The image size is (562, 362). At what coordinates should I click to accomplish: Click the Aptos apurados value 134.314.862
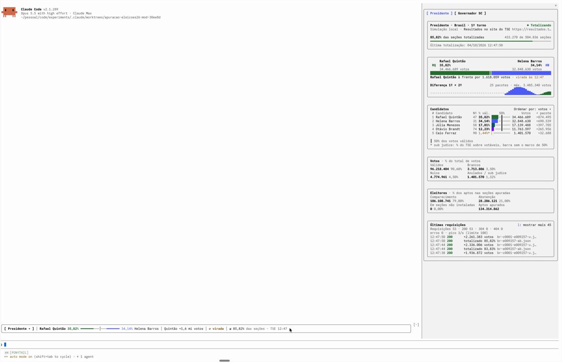(x=489, y=209)
